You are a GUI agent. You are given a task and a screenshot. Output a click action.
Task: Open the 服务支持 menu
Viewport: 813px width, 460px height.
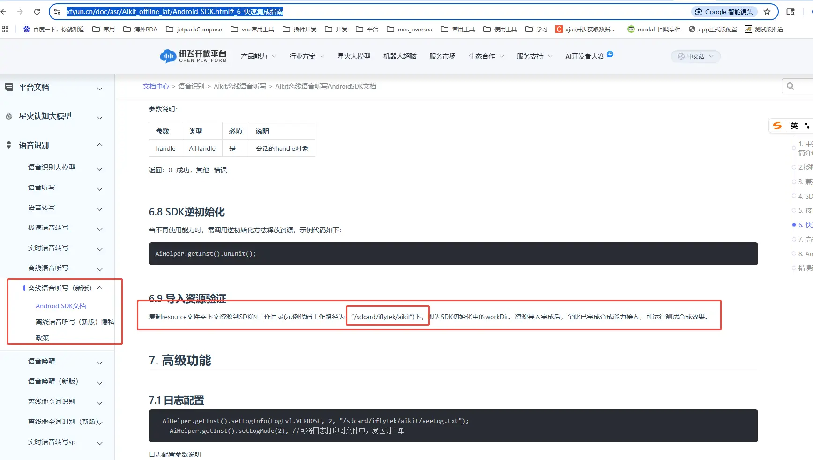coord(535,56)
